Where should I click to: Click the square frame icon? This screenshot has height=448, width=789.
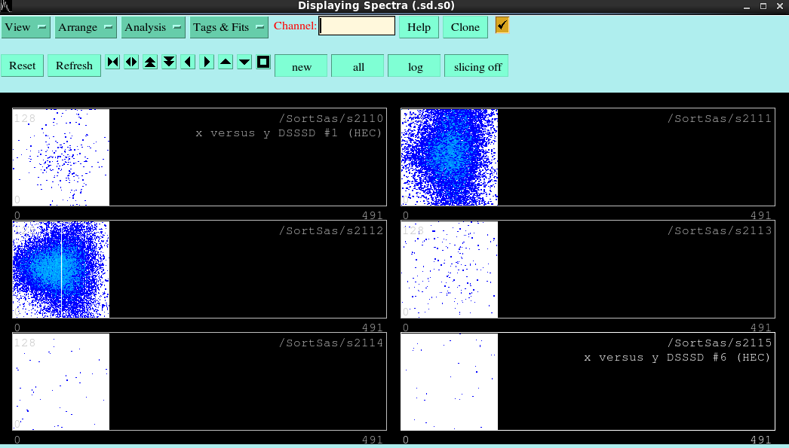[x=263, y=62]
